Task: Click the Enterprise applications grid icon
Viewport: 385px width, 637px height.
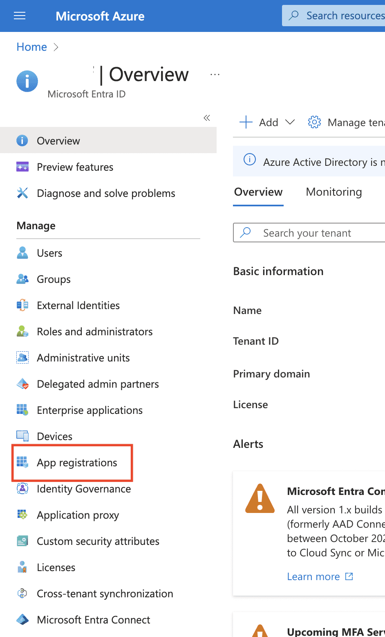Action: [22, 410]
